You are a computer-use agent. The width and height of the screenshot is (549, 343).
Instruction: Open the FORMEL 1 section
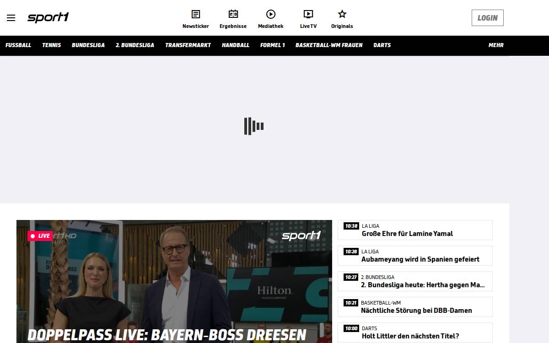point(273,45)
